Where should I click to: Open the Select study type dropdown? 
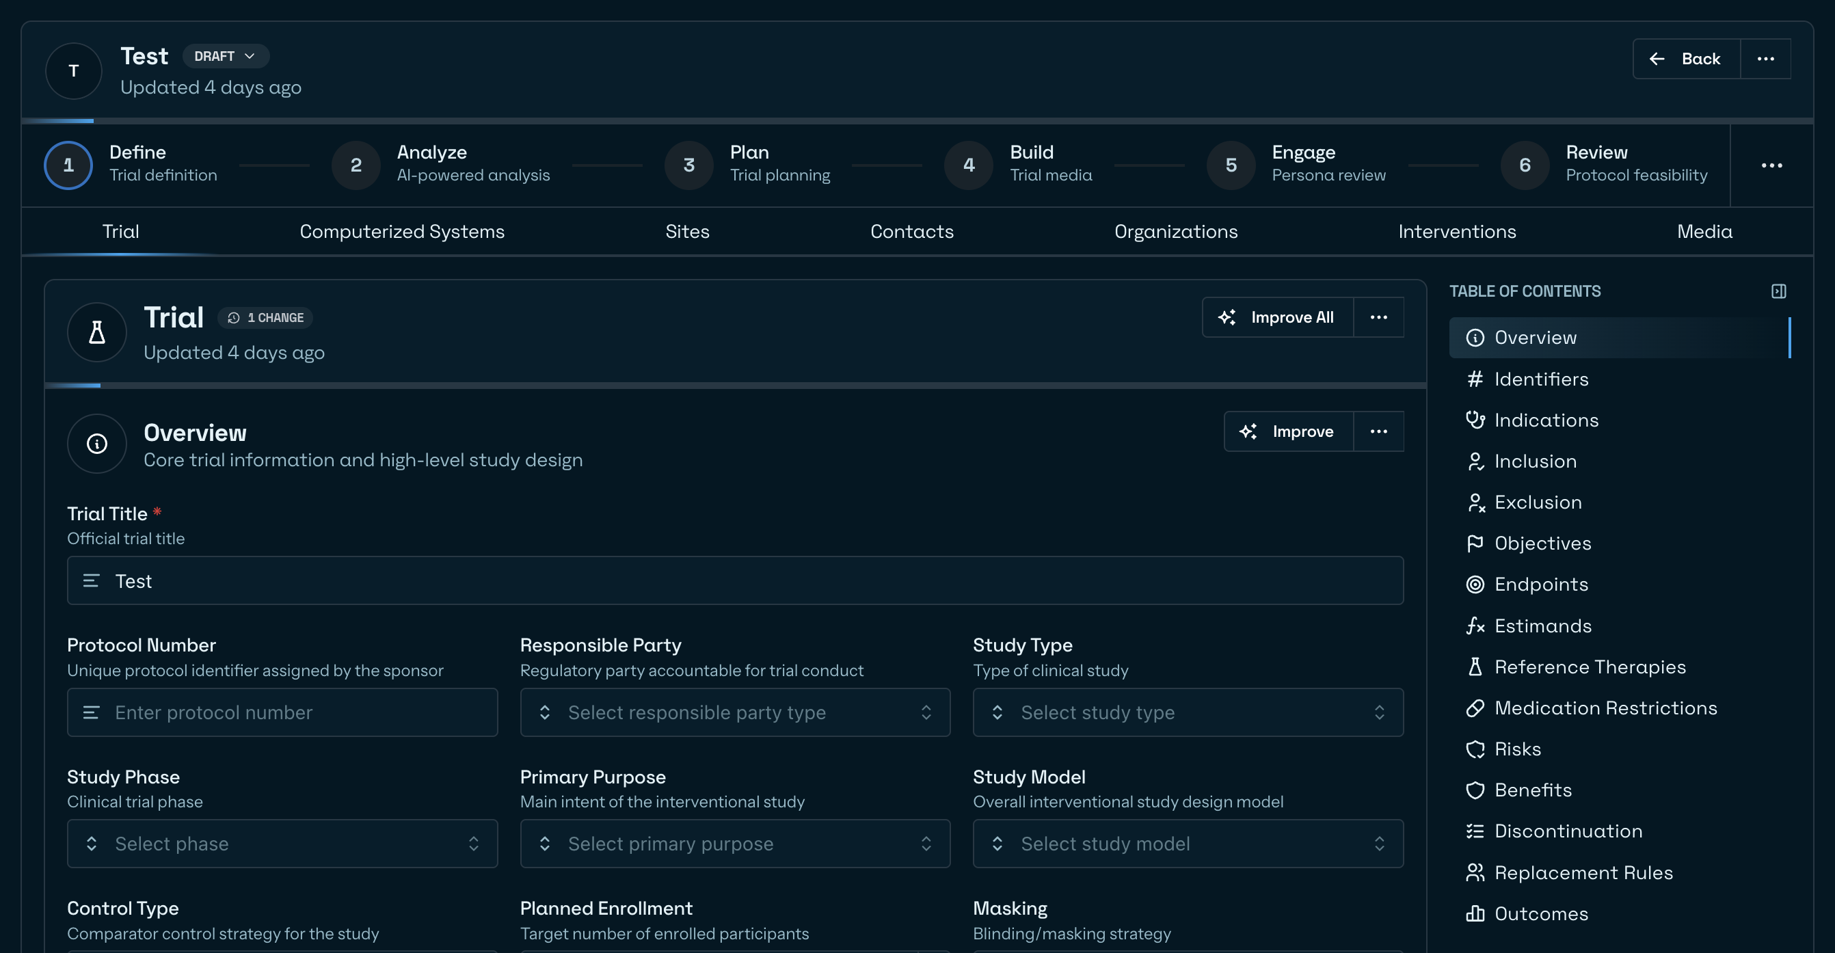(x=1188, y=712)
